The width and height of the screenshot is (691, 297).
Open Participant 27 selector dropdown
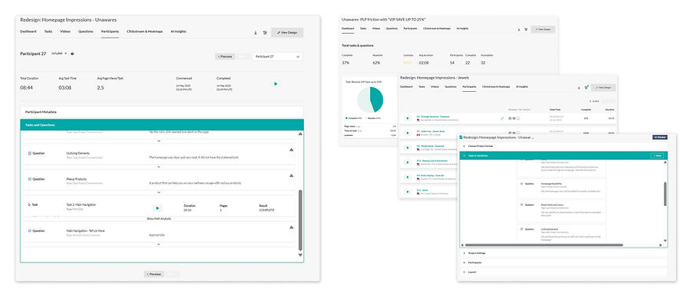click(278, 57)
